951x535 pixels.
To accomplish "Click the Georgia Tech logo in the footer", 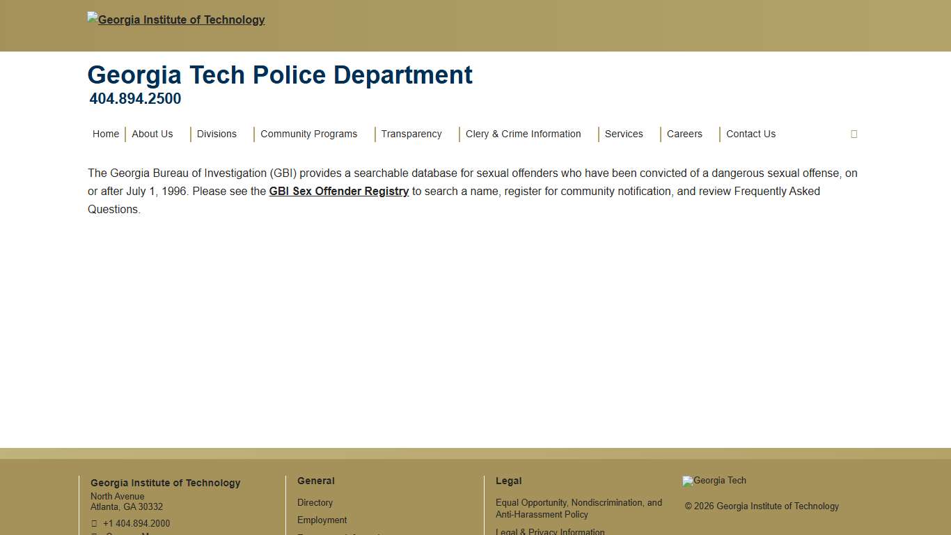I will [714, 481].
